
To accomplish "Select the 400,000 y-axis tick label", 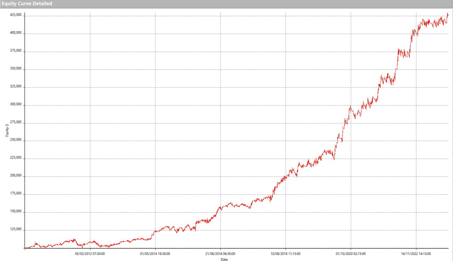I will tap(16, 33).
